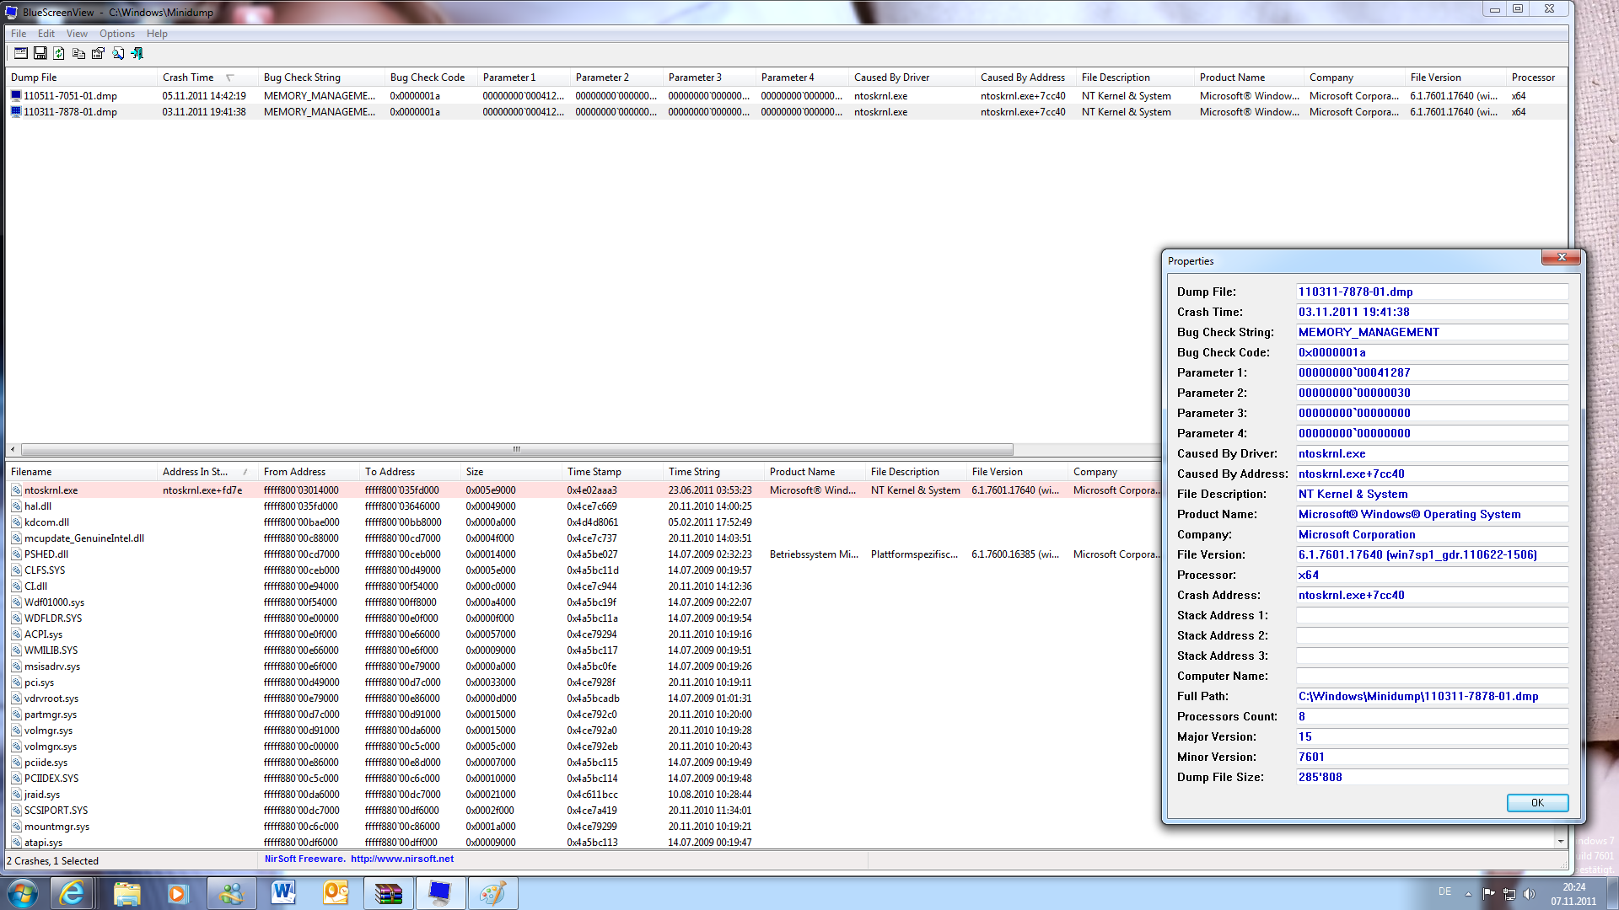Show hidden tray icons arrow
1619x910 pixels.
(1468, 893)
